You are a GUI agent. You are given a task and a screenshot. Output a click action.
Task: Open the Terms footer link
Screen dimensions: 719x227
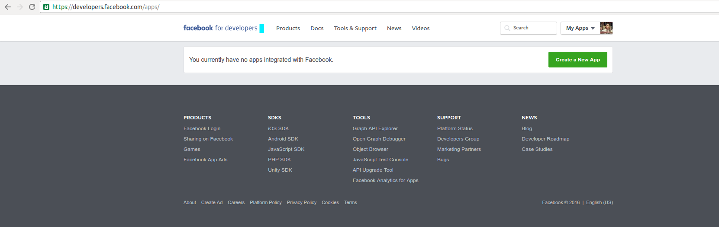(350, 202)
